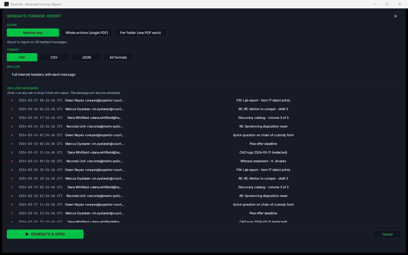
Task: Click the Sherlock app icon in title bar
Action: 7,4
